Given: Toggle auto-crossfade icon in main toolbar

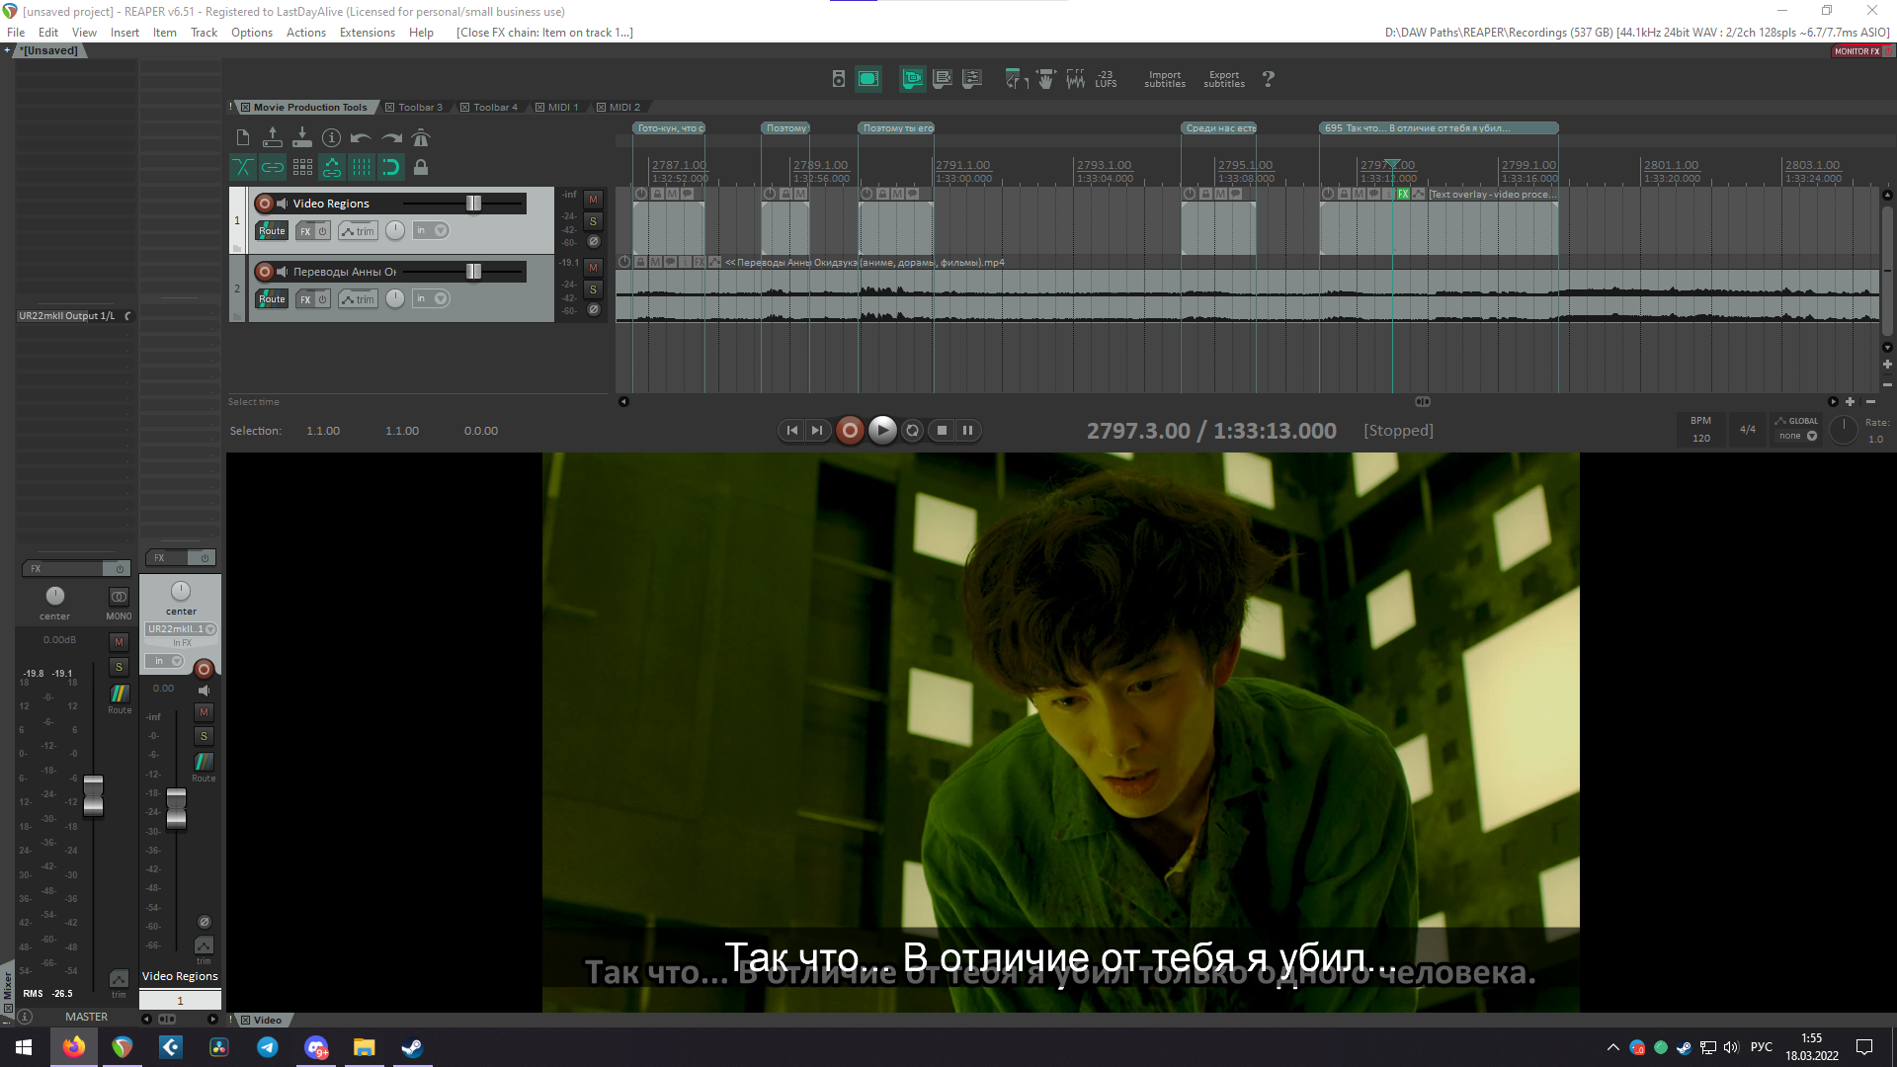Looking at the screenshot, I should point(243,168).
